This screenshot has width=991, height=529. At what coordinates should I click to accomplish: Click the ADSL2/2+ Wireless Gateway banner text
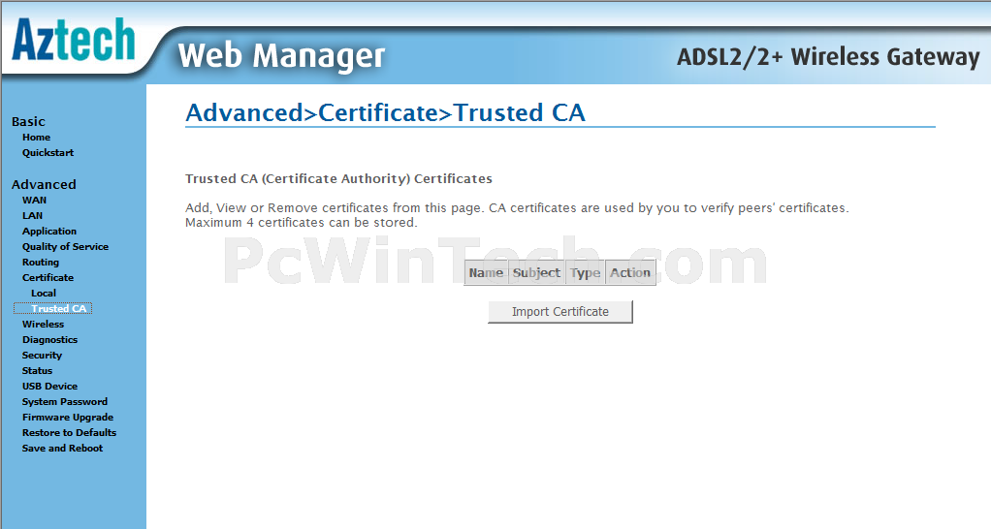tap(828, 57)
